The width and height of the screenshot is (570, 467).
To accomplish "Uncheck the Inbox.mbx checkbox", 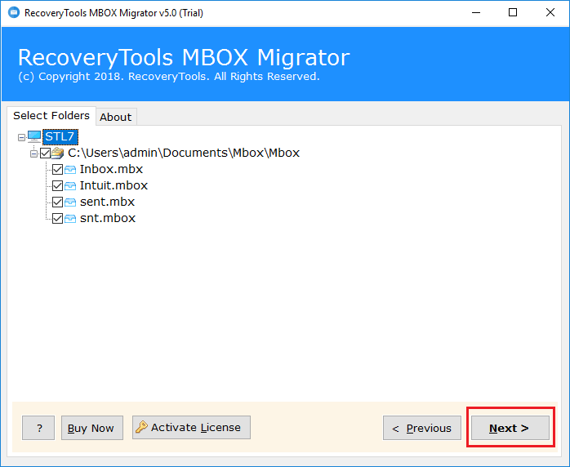I will 57,169.
